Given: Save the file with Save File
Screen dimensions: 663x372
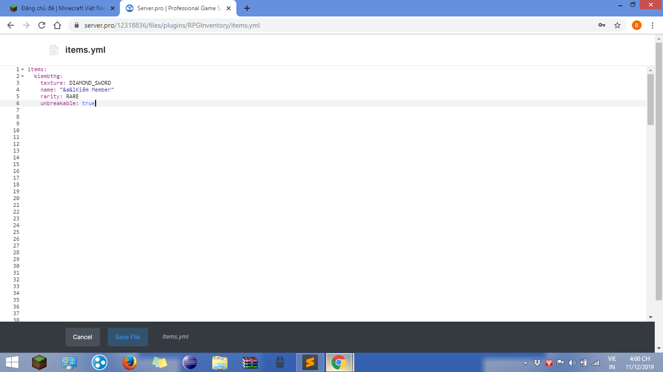Looking at the screenshot, I should 128,337.
